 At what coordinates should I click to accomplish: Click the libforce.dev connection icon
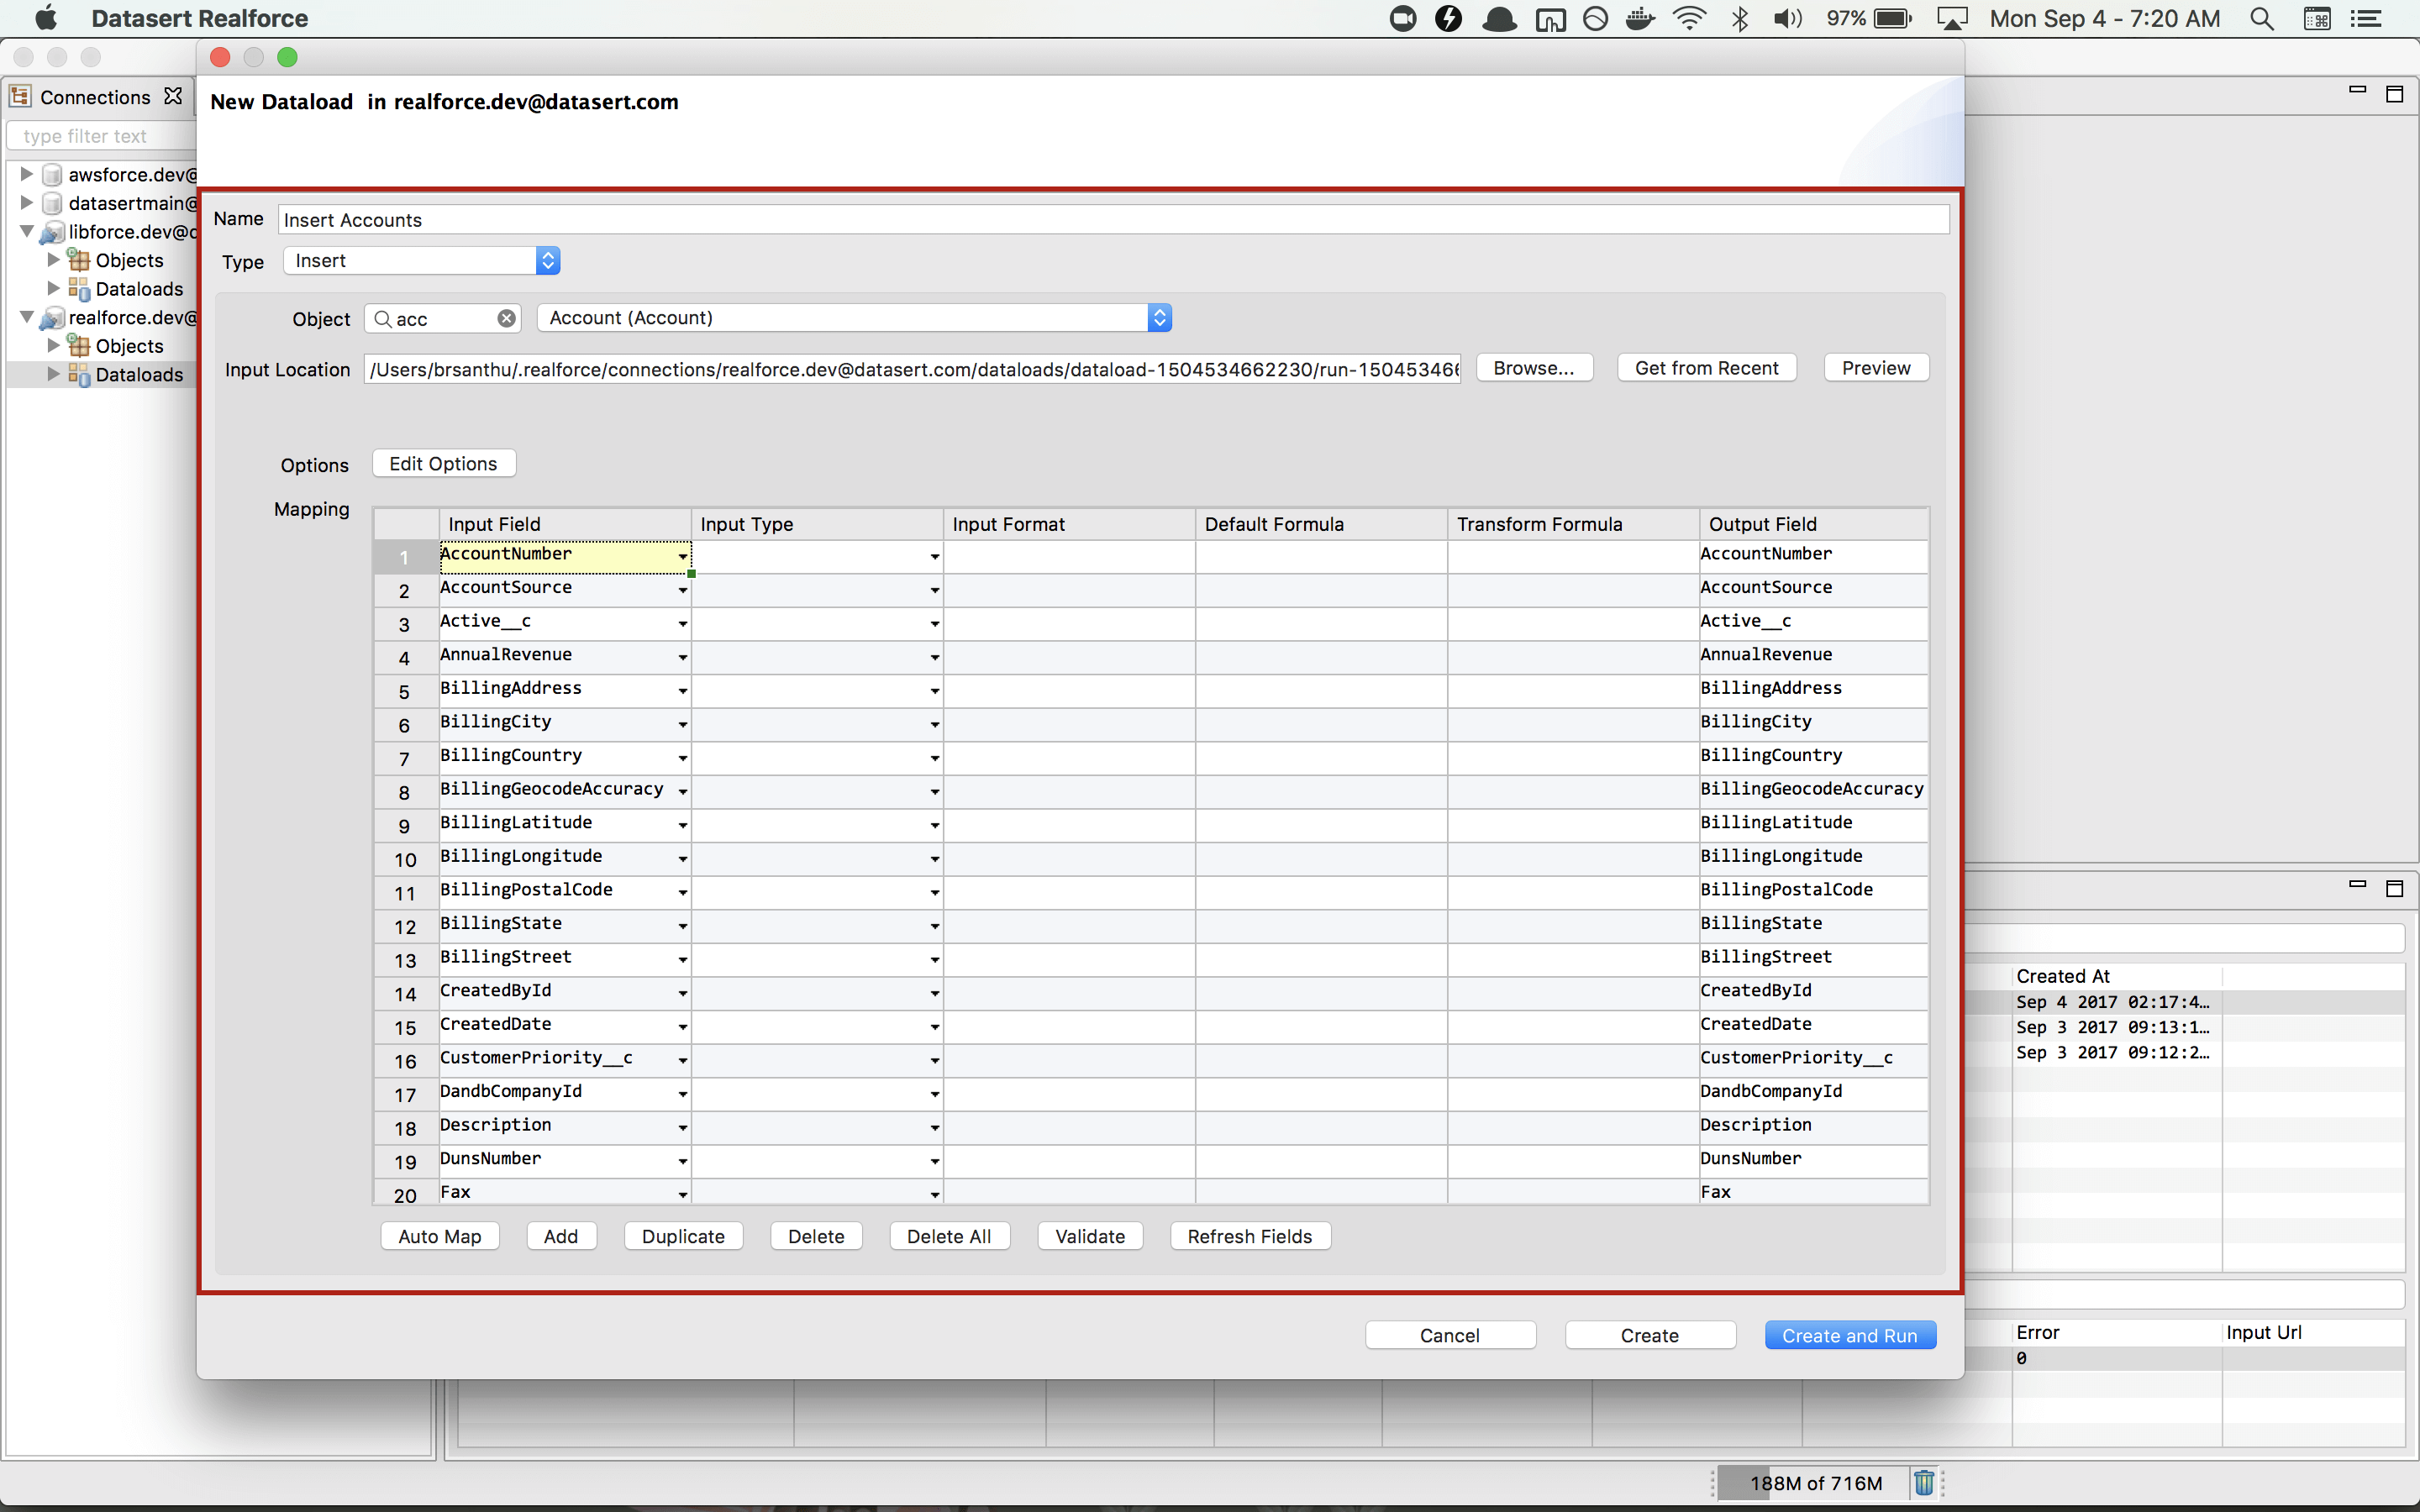coord(52,232)
